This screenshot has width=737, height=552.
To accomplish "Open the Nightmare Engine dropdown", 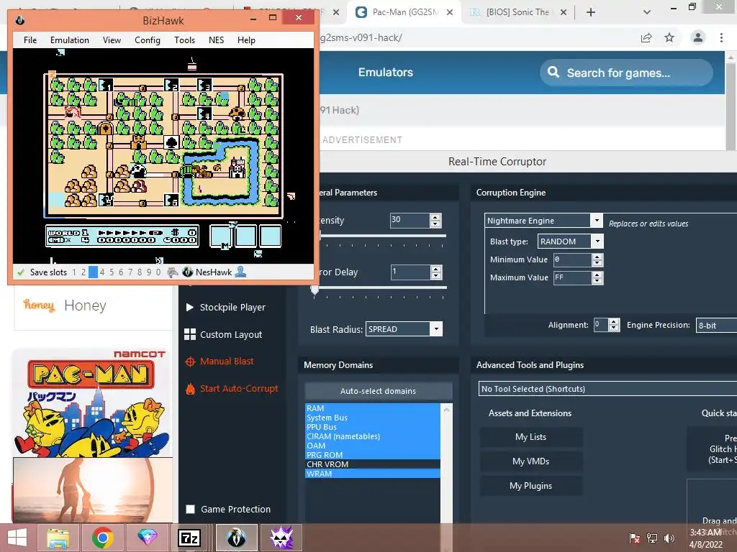I will 543,221.
